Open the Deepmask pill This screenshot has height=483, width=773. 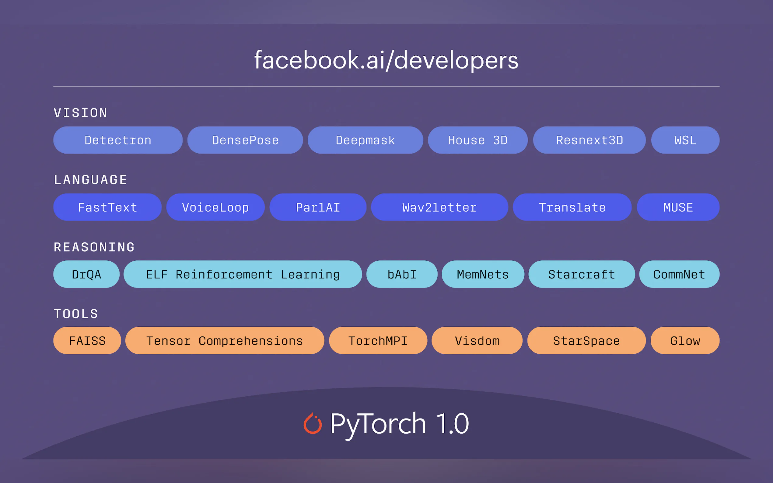click(x=365, y=140)
